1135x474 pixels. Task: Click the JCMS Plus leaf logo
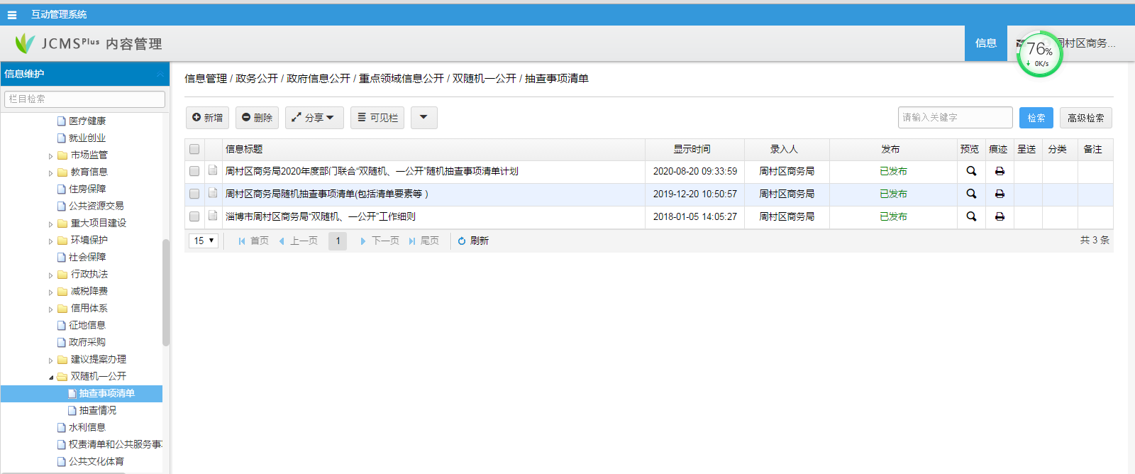click(x=25, y=43)
